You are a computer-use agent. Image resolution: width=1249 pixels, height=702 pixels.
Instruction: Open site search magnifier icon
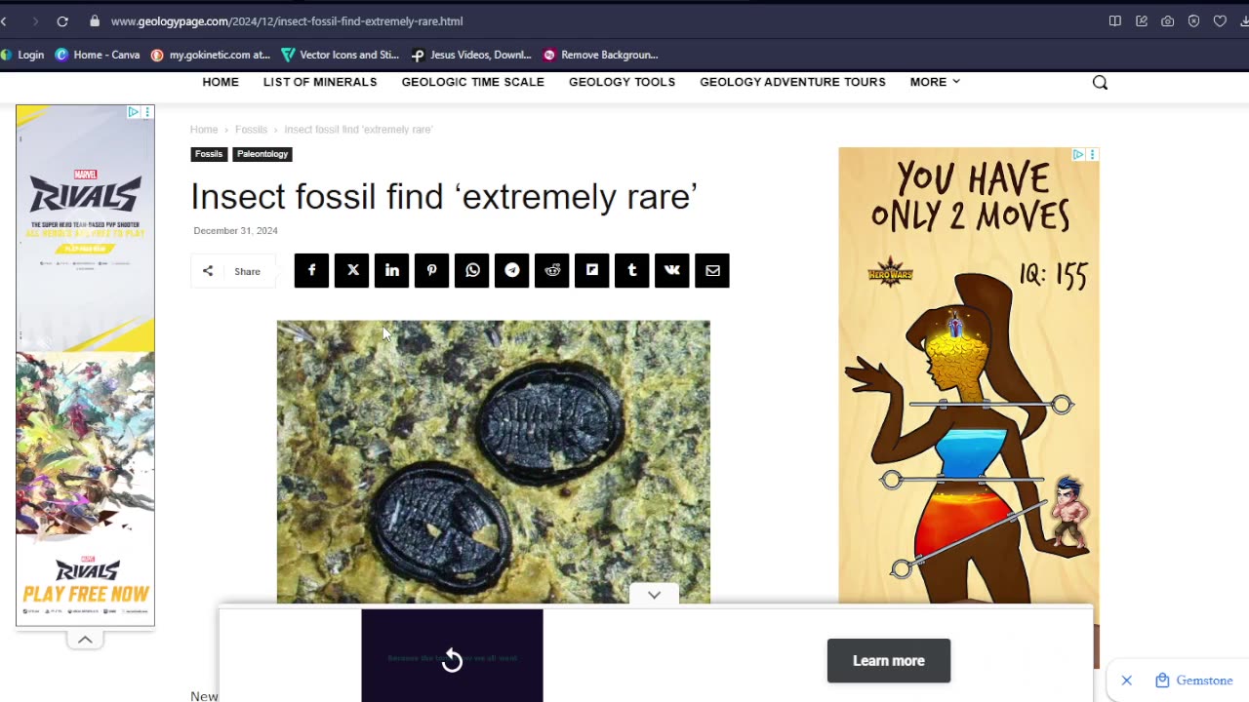[x=1100, y=83]
